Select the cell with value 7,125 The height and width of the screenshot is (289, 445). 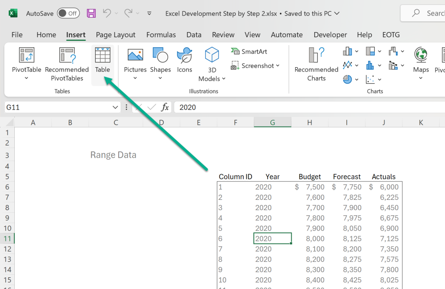(x=384, y=239)
